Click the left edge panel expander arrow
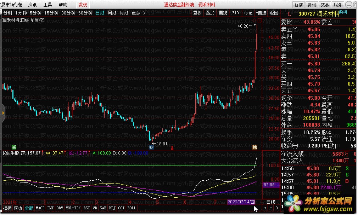This screenshot has height=215, width=358. [3, 113]
